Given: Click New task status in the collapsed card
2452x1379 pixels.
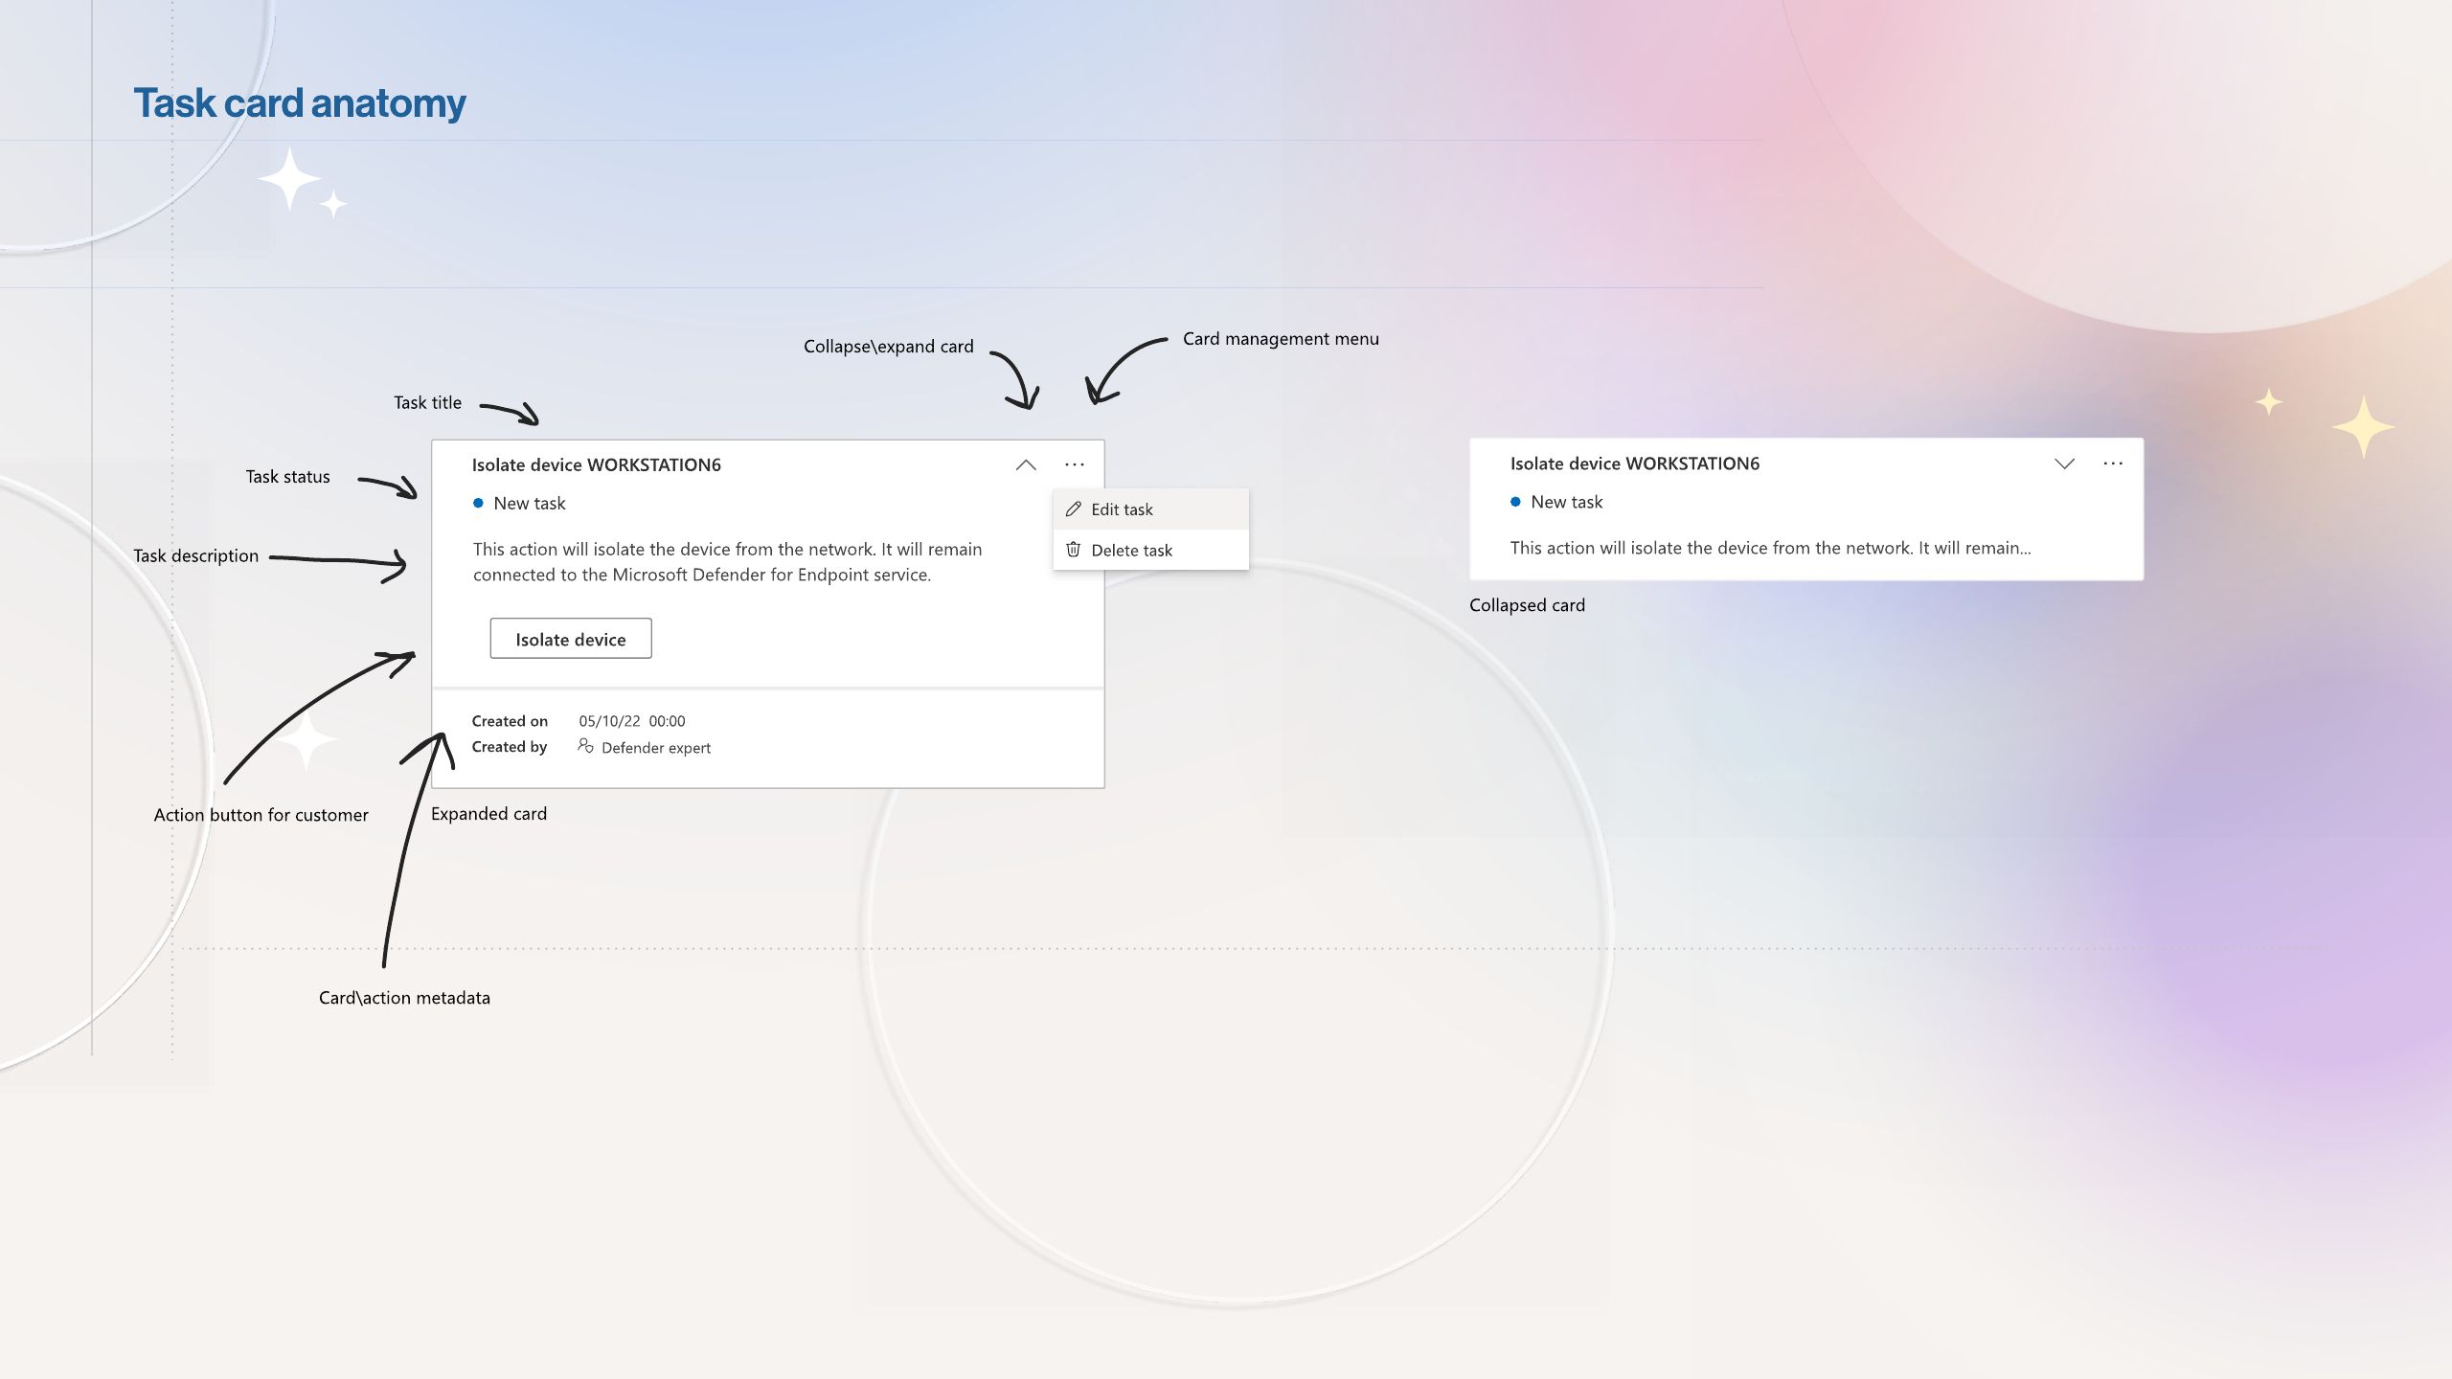Looking at the screenshot, I should (1566, 502).
